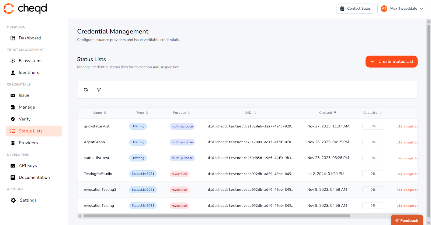
Task: Open the Documentation menu item
Action: click(34, 177)
